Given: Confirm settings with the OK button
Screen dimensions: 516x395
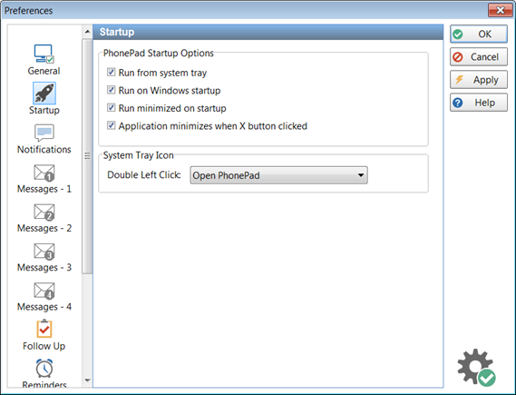Looking at the screenshot, I should (479, 34).
